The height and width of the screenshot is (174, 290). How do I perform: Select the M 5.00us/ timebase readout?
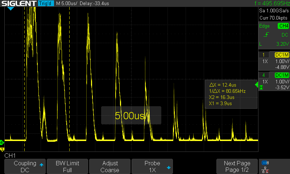[x=67, y=4]
